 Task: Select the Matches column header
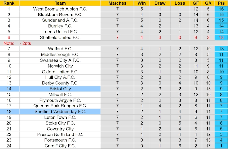pyautogui.click(x=117, y=3)
